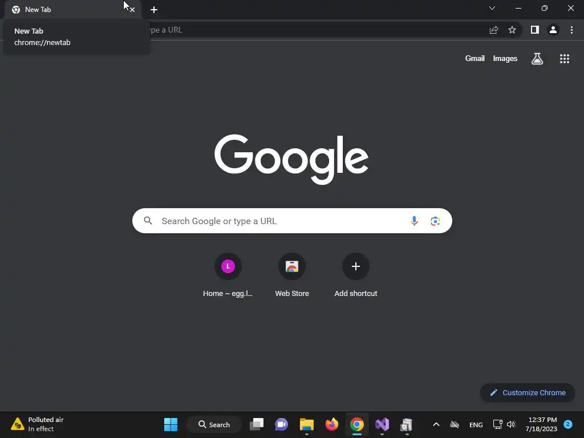Close the New Tab tab
The height and width of the screenshot is (438, 584).
[x=132, y=10]
